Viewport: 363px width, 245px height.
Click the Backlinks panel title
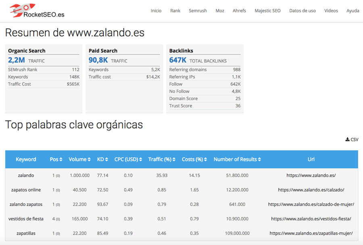point(181,51)
